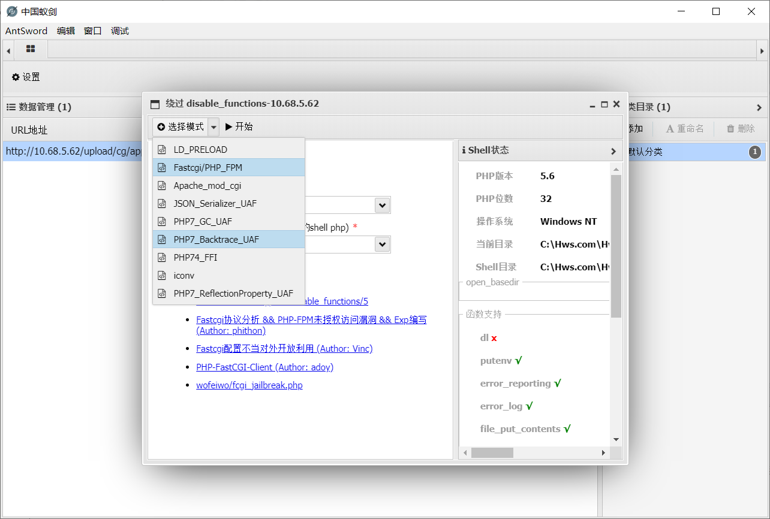Open the PHP-FastCGI-Client adoy link
The height and width of the screenshot is (519, 770).
pyautogui.click(x=264, y=367)
